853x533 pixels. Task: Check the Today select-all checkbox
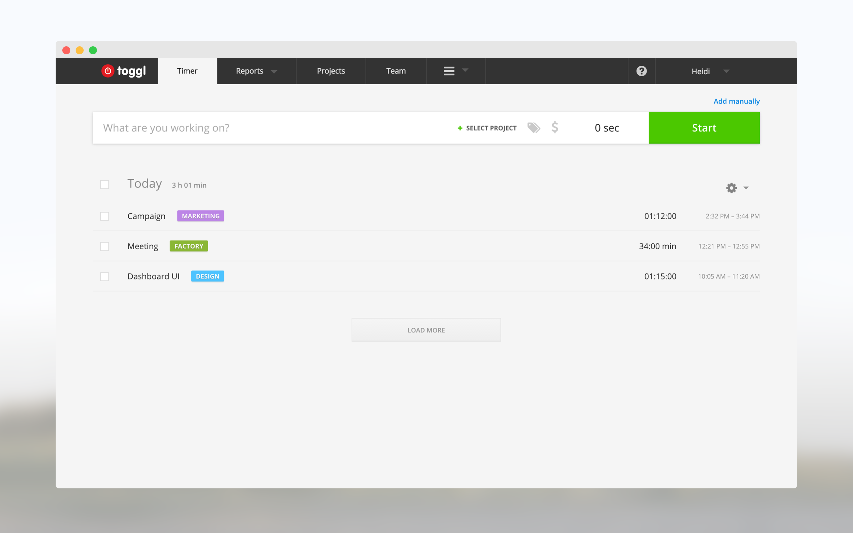pyautogui.click(x=105, y=184)
